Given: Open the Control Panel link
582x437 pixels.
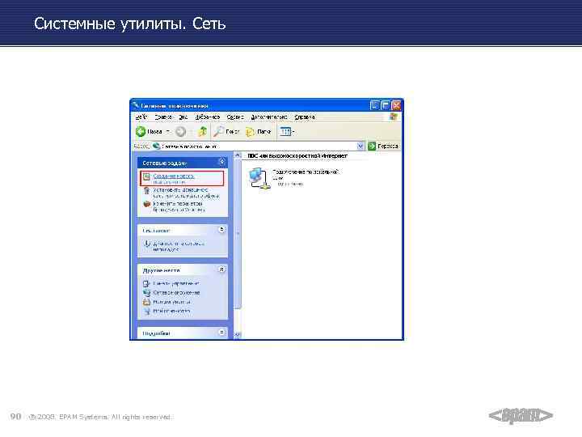Looking at the screenshot, I should click(176, 283).
